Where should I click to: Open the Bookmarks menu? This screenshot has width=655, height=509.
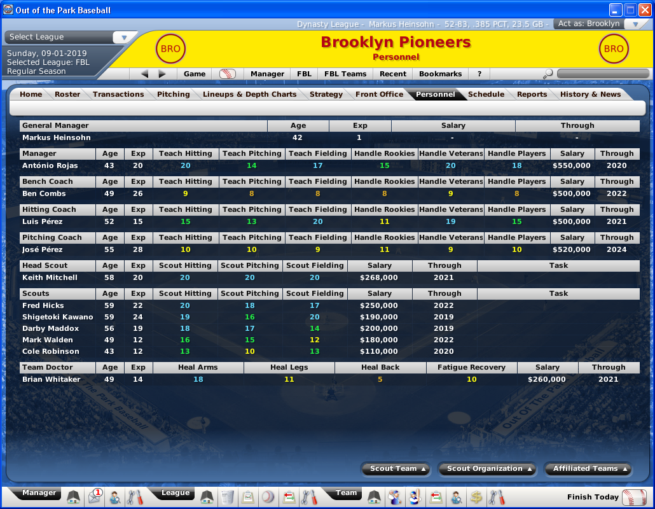click(440, 74)
